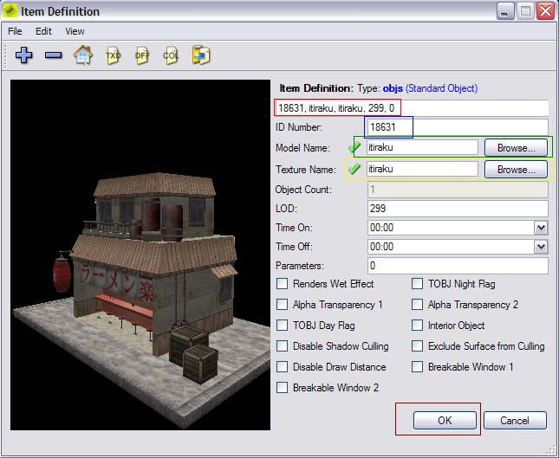Check Exclude Surface from Culling
This screenshot has width=559, height=458.
click(417, 345)
